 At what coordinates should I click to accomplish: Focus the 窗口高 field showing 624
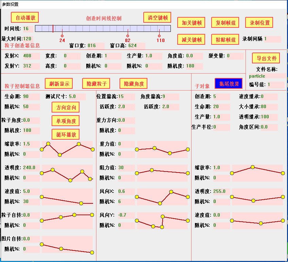pyautogui.click(x=137, y=46)
